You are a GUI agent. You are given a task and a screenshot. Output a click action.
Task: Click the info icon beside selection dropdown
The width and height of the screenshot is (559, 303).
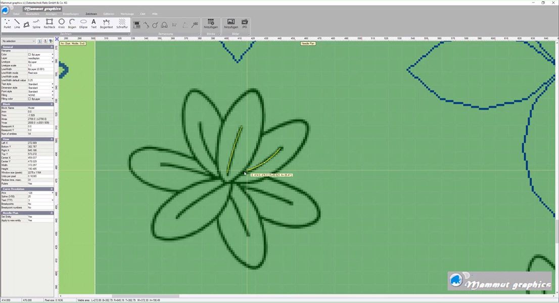point(39,41)
